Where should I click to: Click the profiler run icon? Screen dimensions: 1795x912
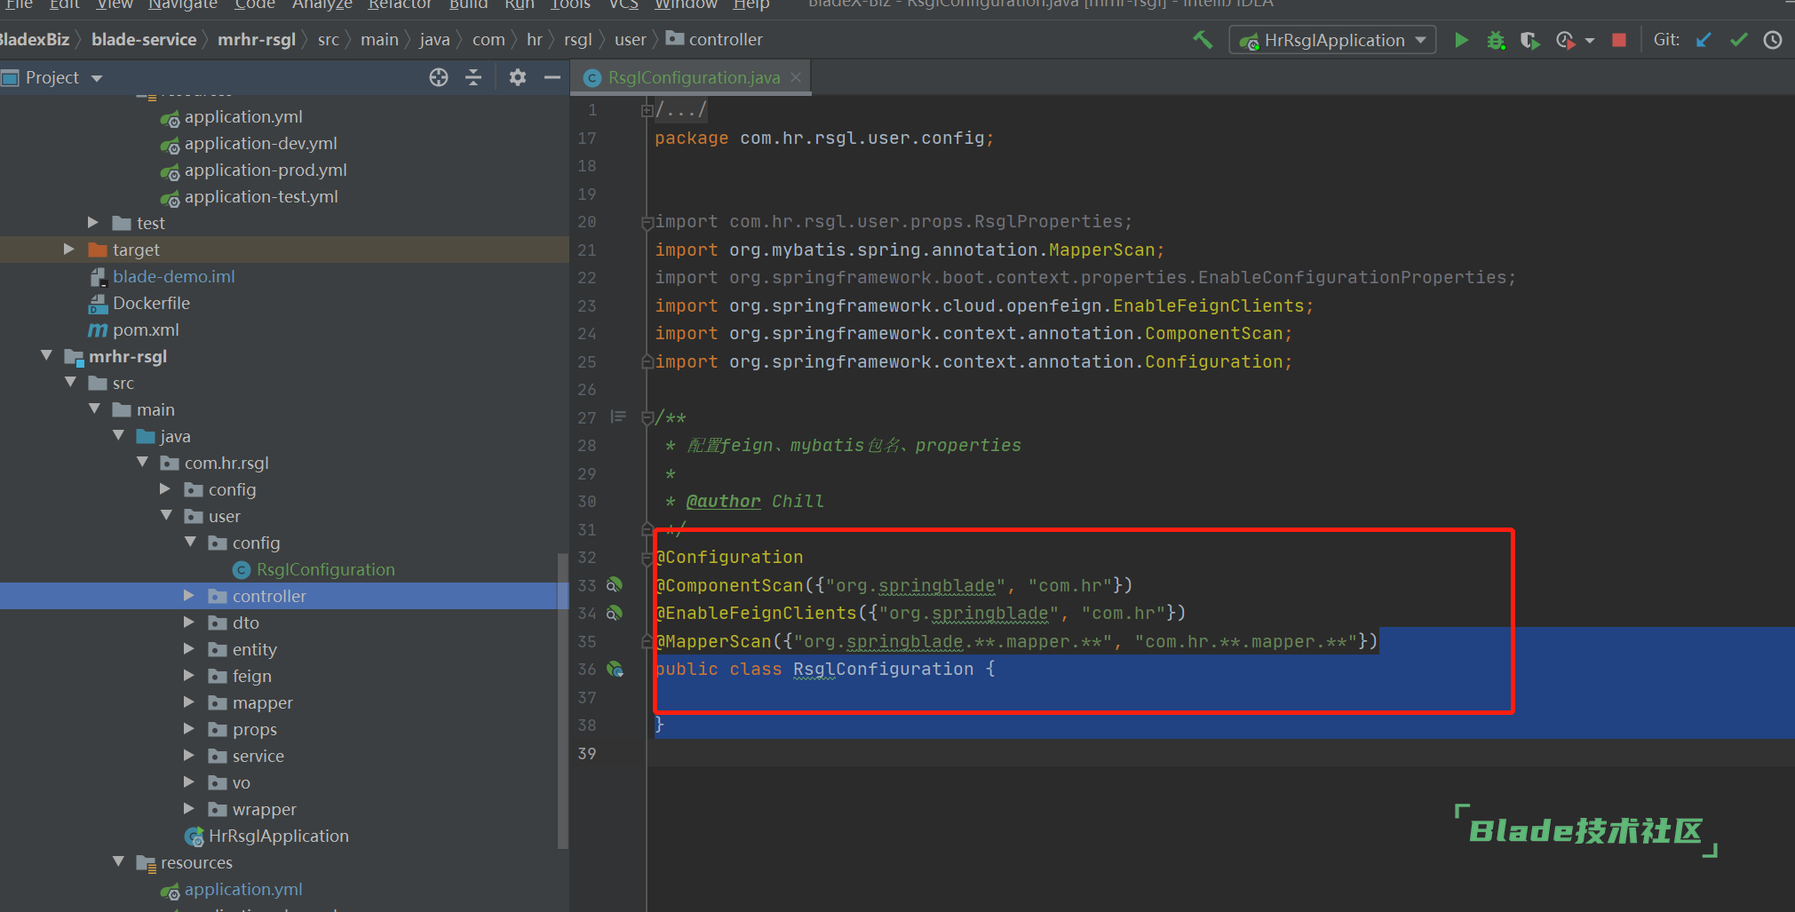pos(1565,40)
